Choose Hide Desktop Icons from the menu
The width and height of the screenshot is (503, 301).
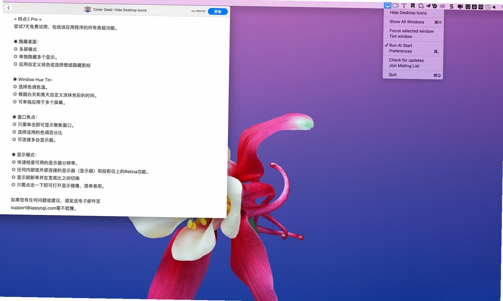pyautogui.click(x=408, y=13)
